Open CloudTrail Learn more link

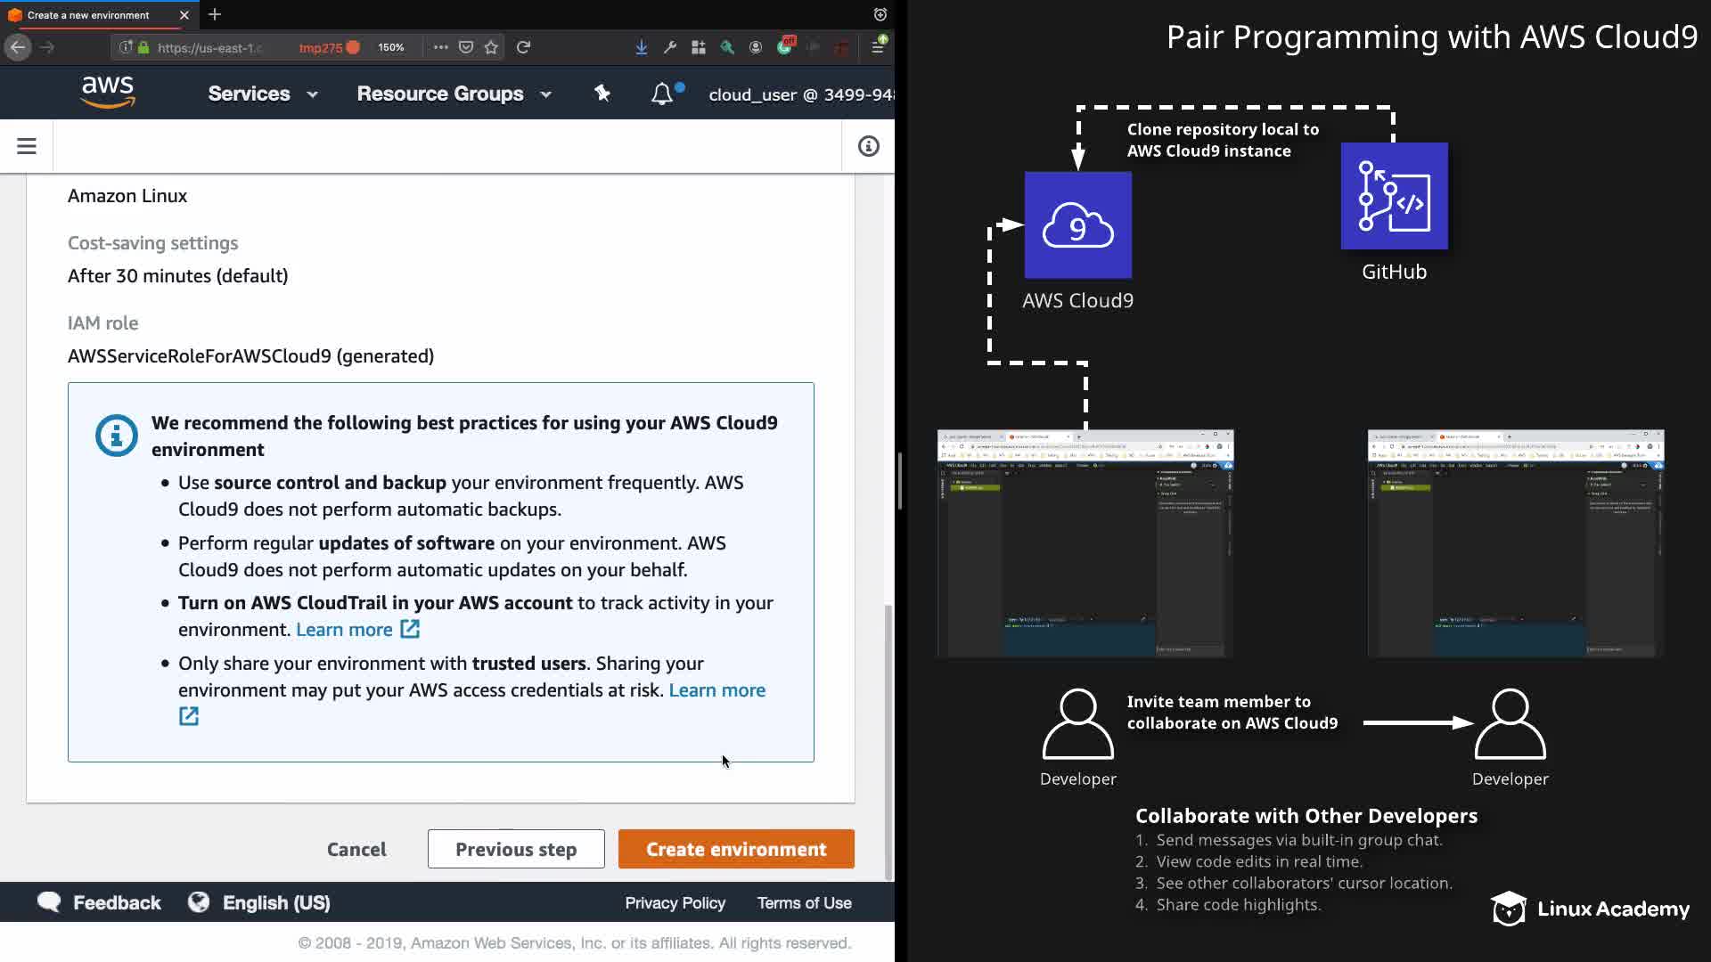click(x=345, y=630)
